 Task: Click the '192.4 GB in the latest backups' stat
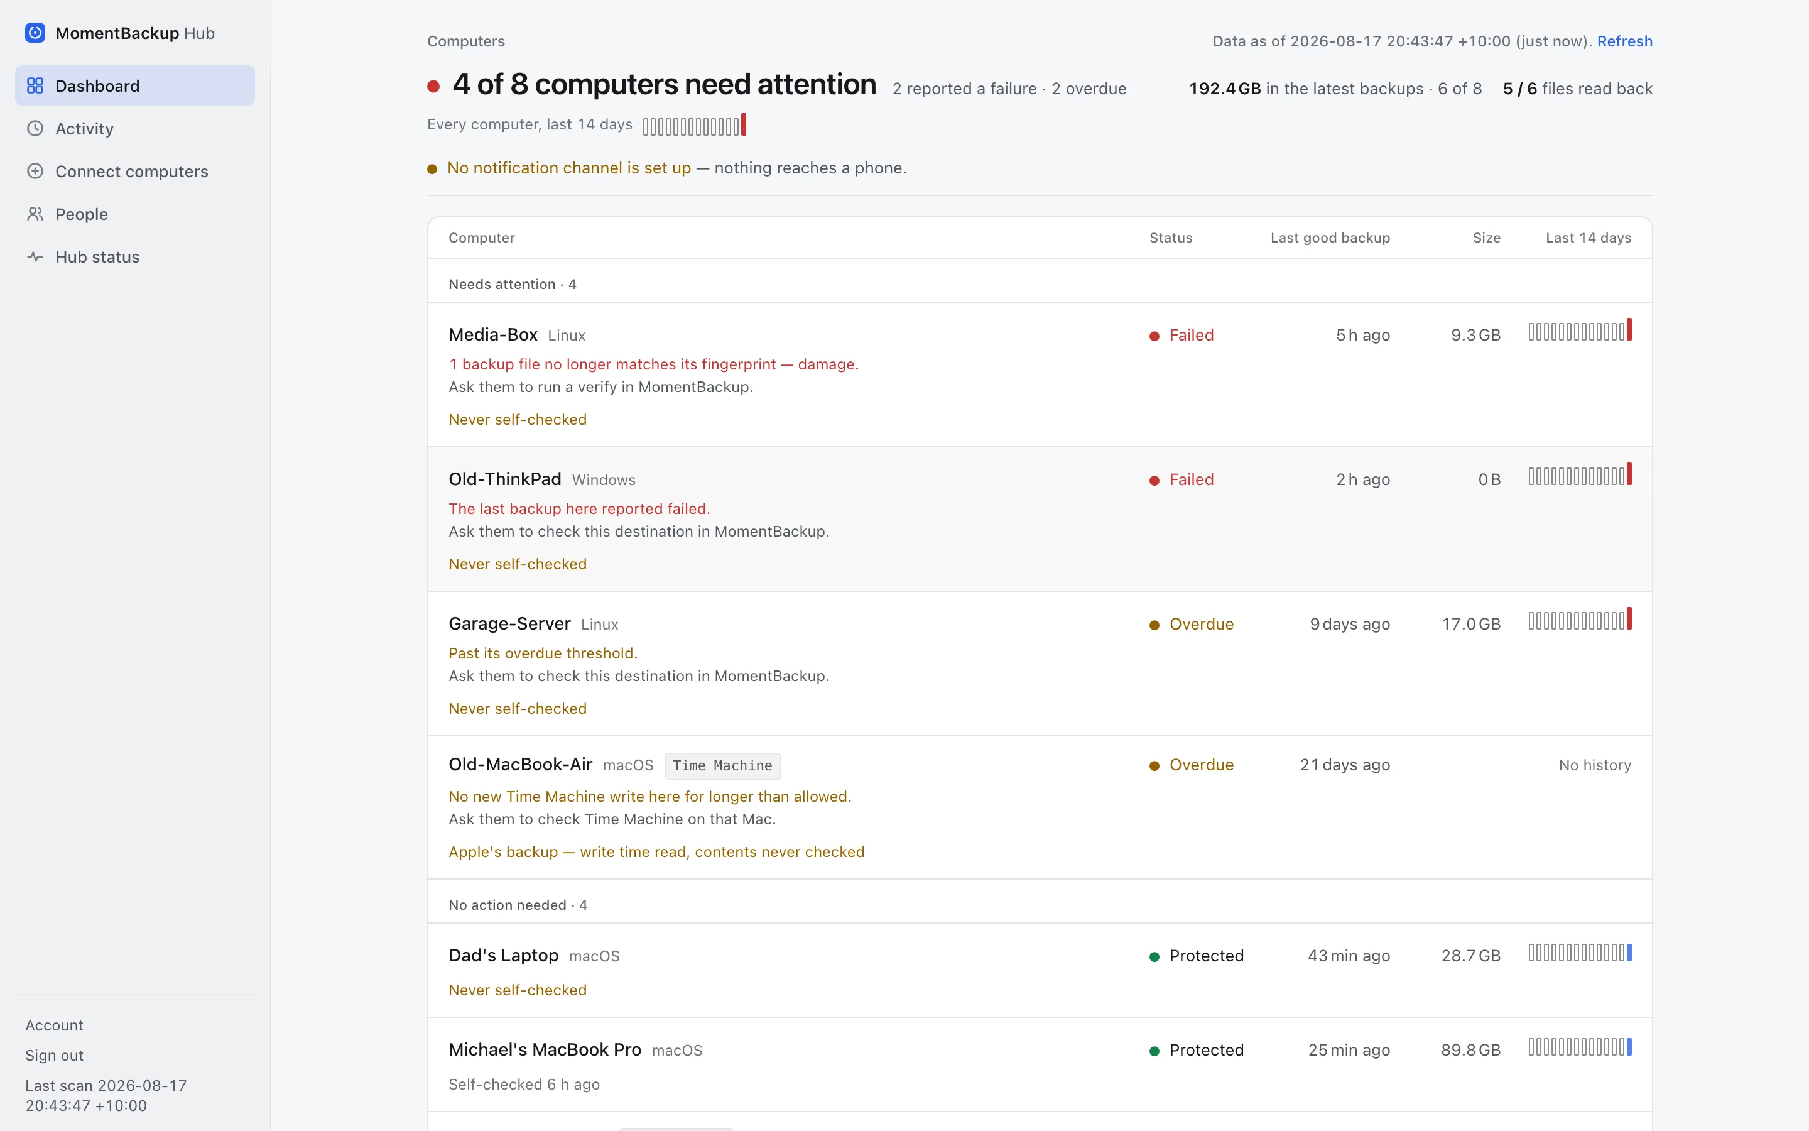click(x=1335, y=88)
